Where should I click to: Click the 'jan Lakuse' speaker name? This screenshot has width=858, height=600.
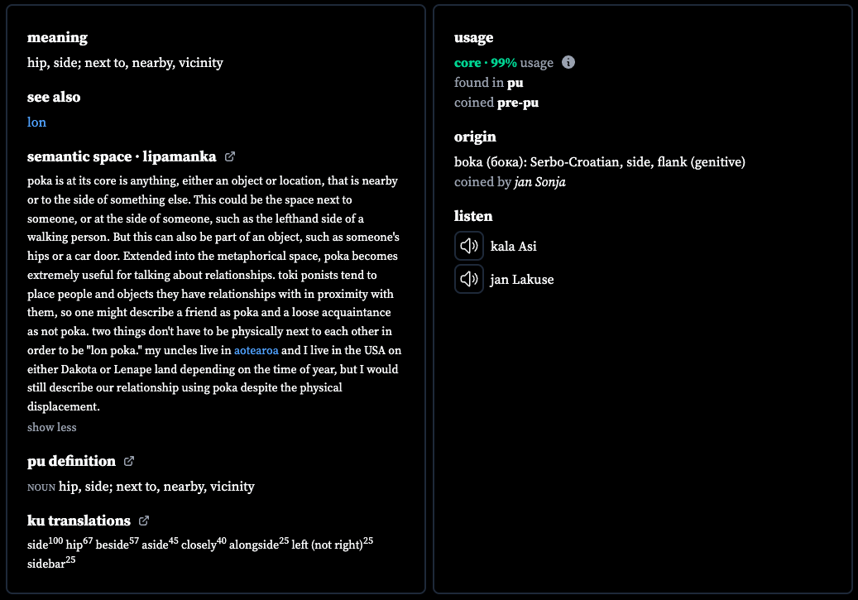pyautogui.click(x=522, y=280)
